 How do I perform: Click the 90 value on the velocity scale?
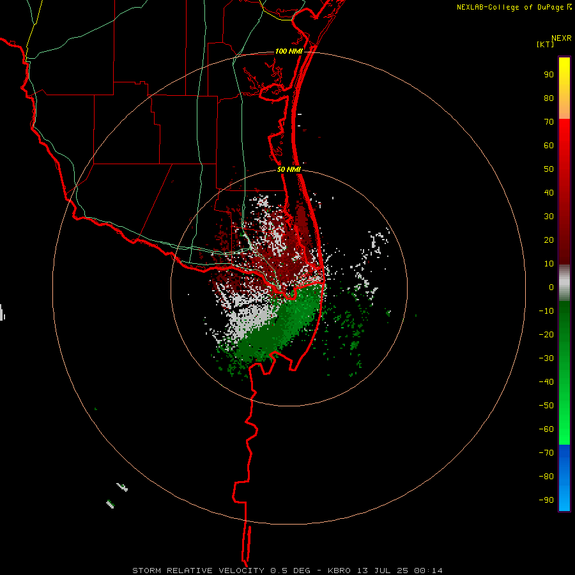click(x=549, y=75)
